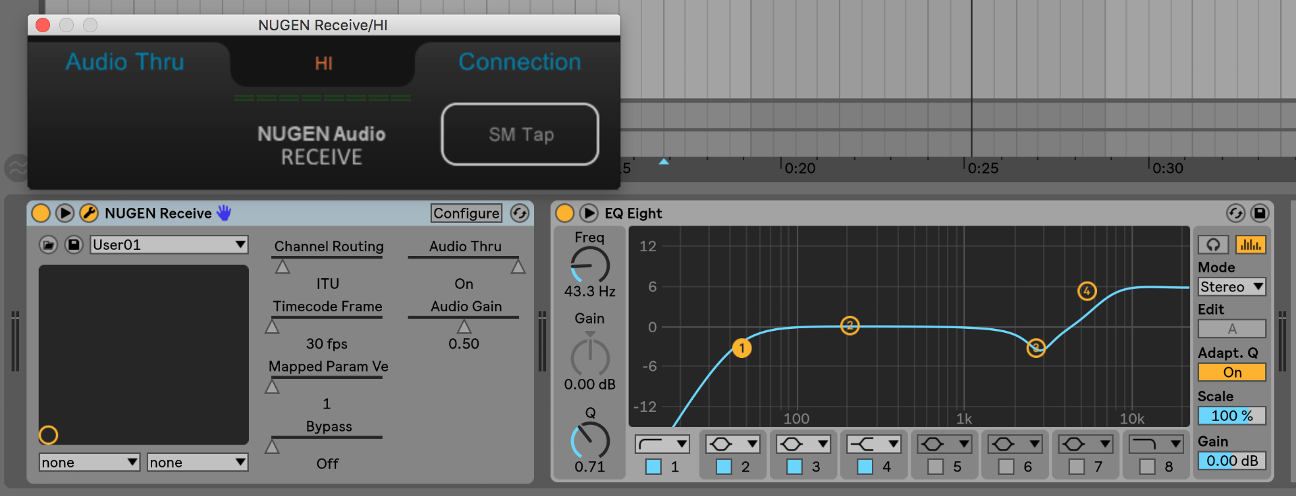Click the blue hand icon on NUGEN Receive
This screenshot has width=1296, height=496.
tap(224, 212)
